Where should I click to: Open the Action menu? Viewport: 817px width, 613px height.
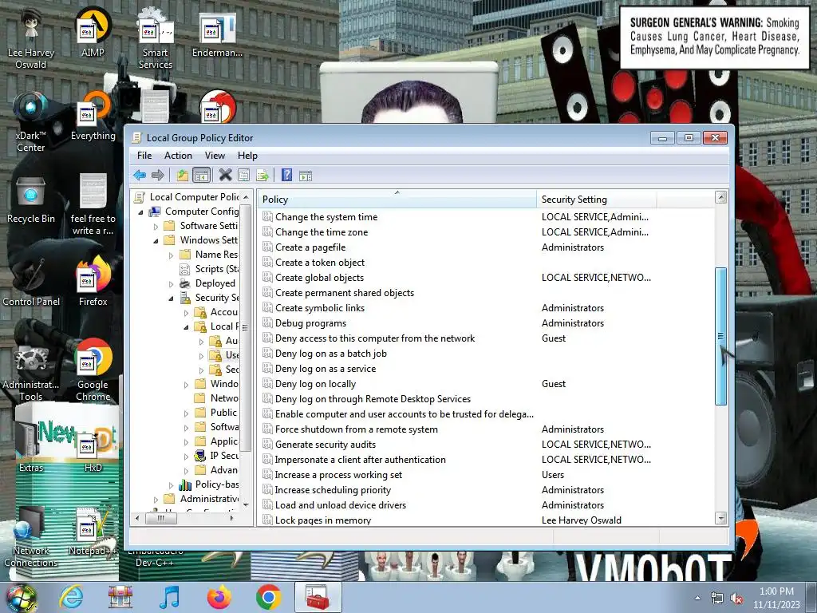click(178, 156)
